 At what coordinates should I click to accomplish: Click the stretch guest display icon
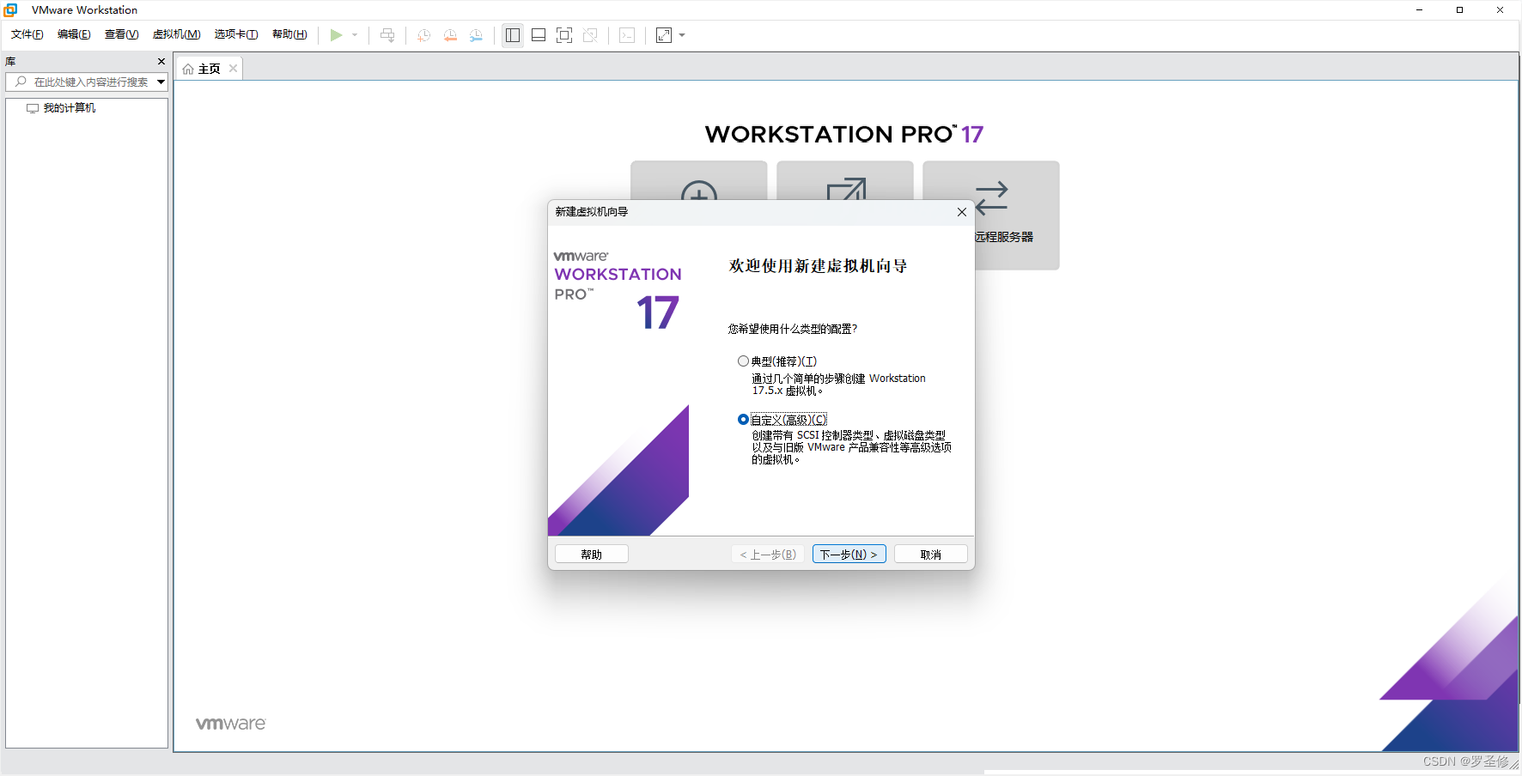664,35
